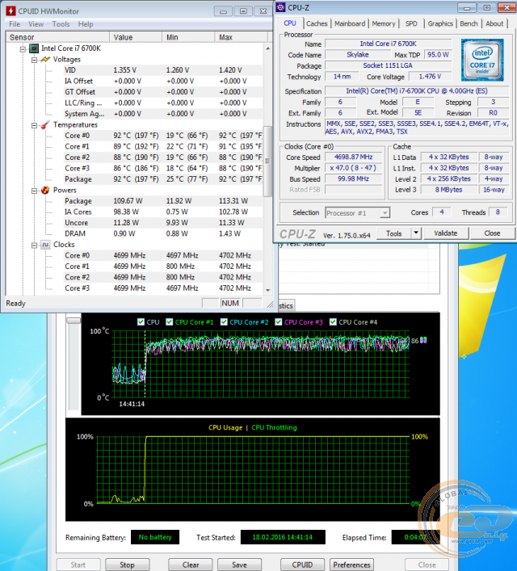Open the Tools menu in HWMonitor
This screenshot has width=517, height=571.
pos(61,24)
